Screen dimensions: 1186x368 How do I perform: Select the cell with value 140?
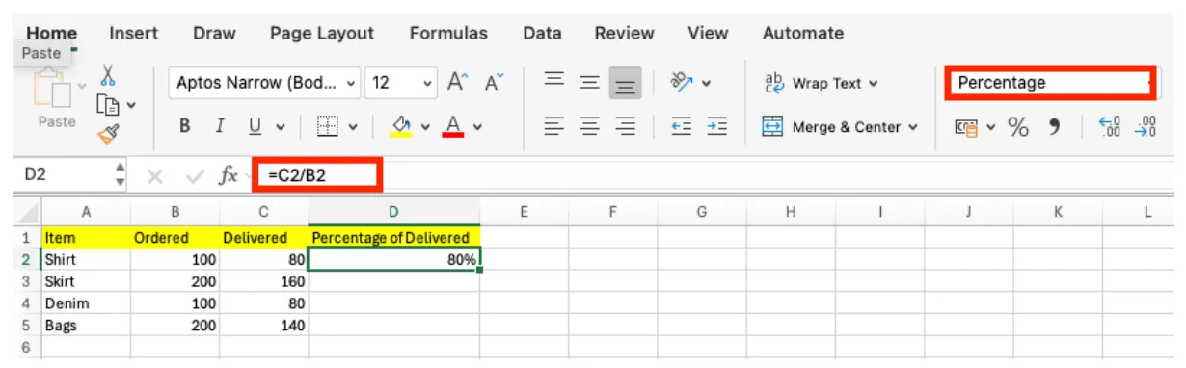263,326
